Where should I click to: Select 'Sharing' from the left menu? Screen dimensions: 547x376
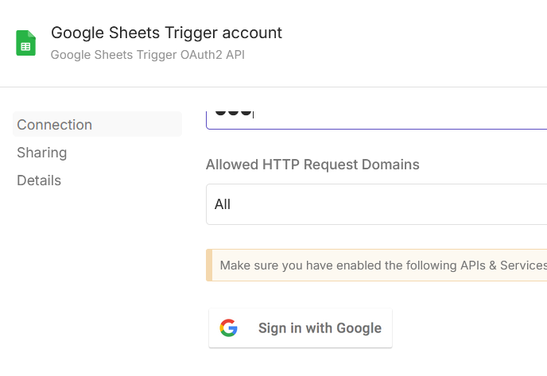[x=42, y=153]
